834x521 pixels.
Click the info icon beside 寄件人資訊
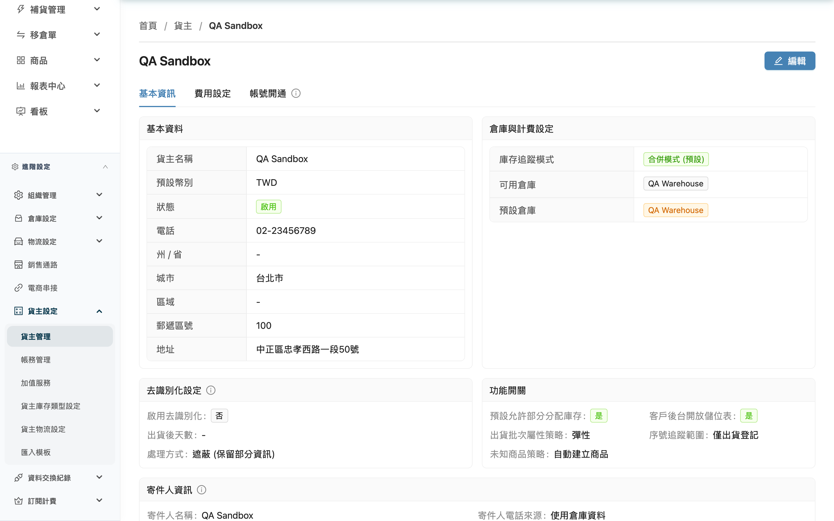click(202, 490)
